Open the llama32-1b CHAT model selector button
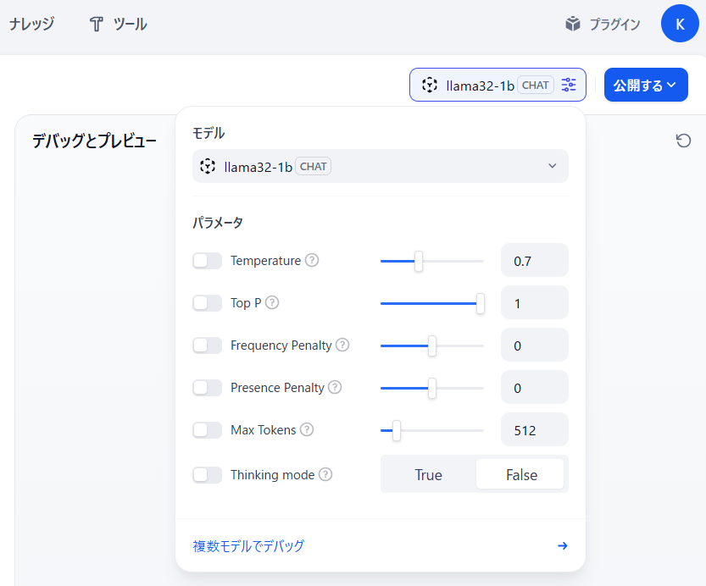706x586 pixels. point(498,85)
